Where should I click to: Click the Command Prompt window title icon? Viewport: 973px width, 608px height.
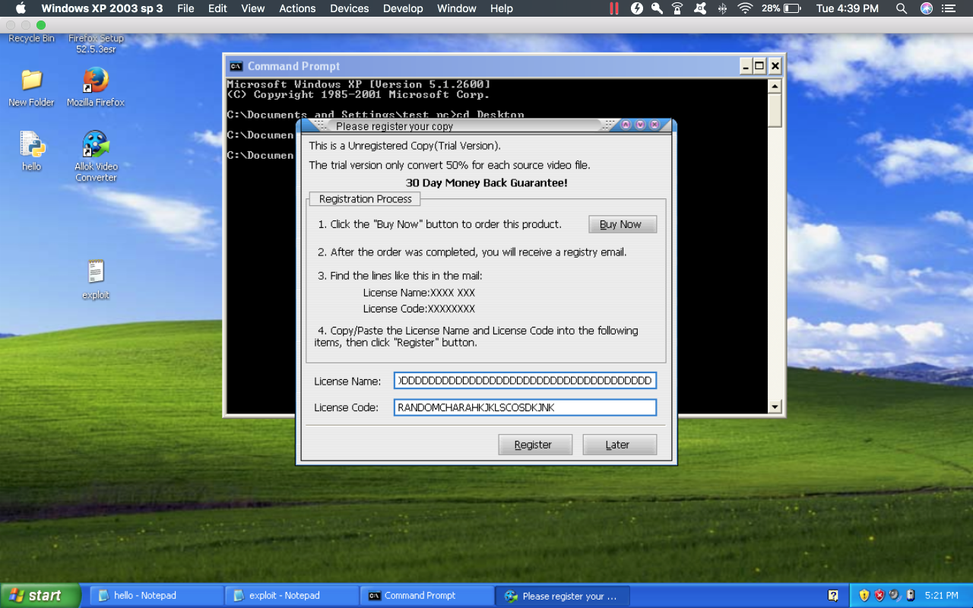[x=236, y=66]
